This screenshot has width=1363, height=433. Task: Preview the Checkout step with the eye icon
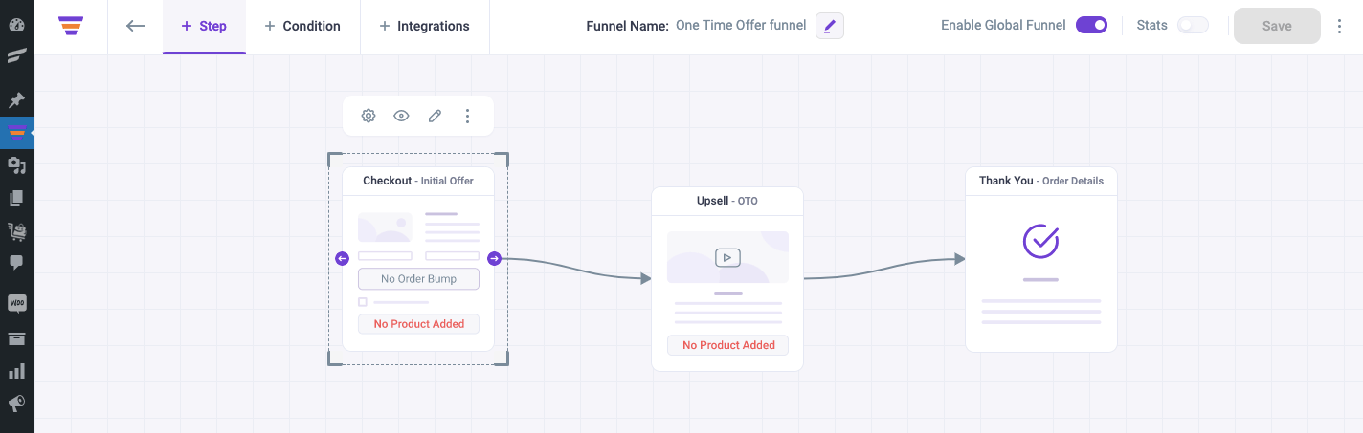click(x=401, y=116)
